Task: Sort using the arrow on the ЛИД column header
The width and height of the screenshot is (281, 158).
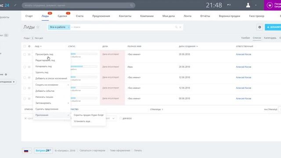Action: [41, 47]
